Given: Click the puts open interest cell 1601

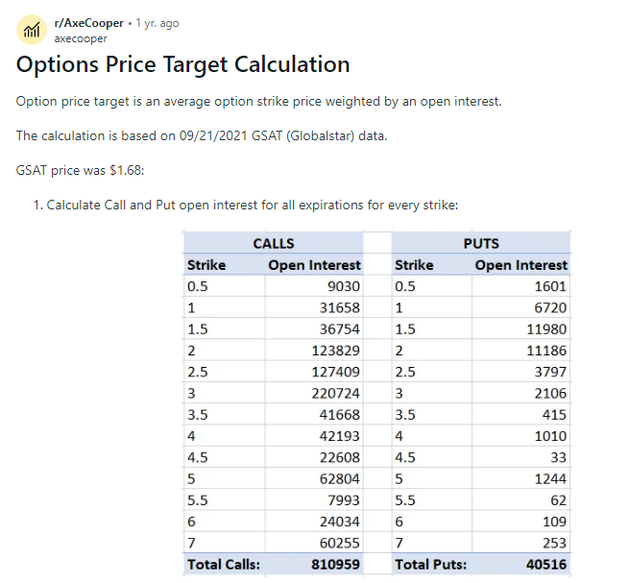Looking at the screenshot, I should click(551, 286).
